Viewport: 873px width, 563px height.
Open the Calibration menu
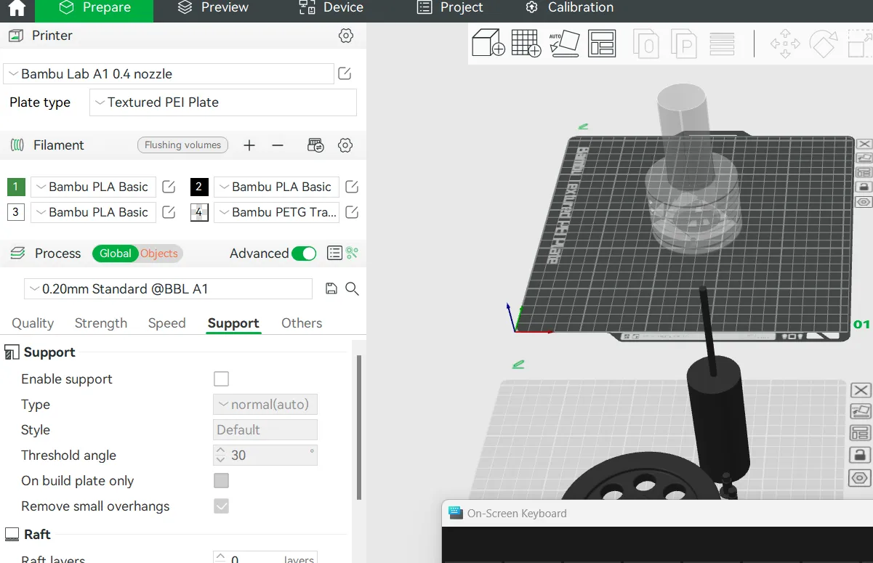click(569, 8)
